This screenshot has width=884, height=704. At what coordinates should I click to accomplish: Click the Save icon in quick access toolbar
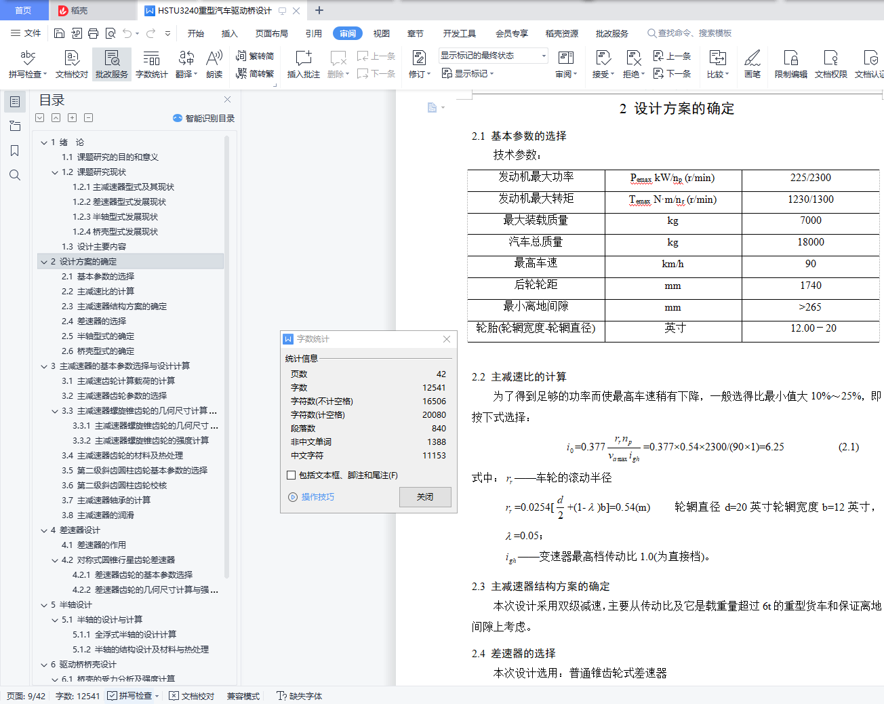(59, 33)
